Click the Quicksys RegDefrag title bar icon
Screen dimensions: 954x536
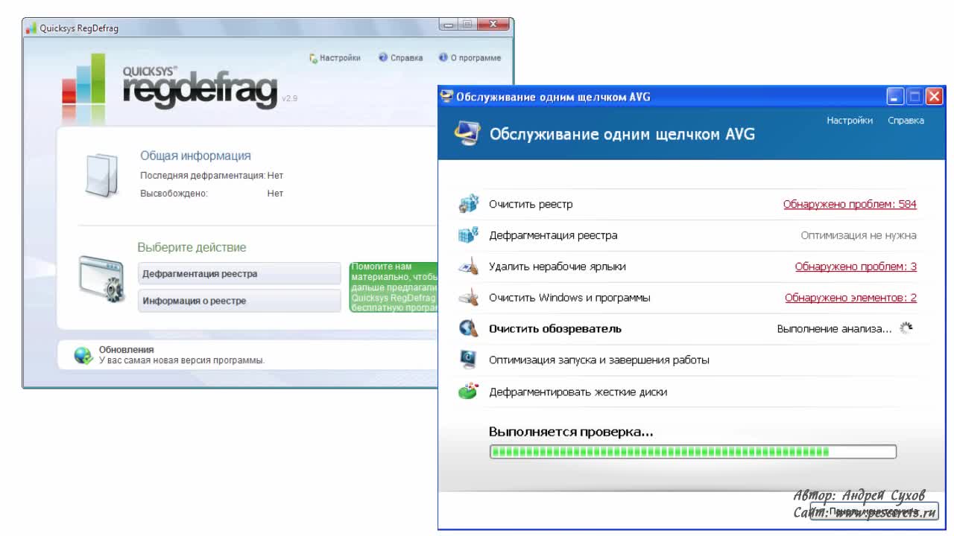(x=31, y=28)
